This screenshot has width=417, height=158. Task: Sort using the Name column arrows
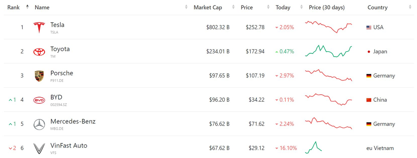186,8
